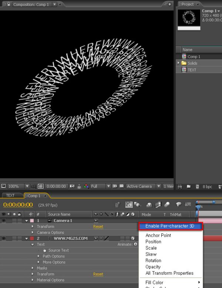The image size is (222, 288).
Task: Collapse the Camera 1 layer twirl arrow
Action: [27, 221]
